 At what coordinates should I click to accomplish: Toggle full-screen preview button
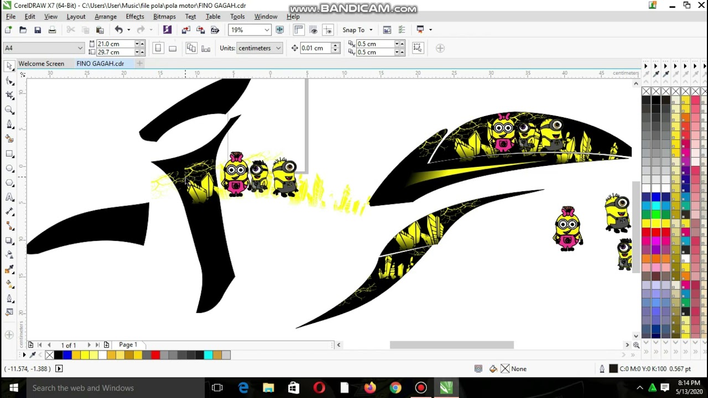279,30
